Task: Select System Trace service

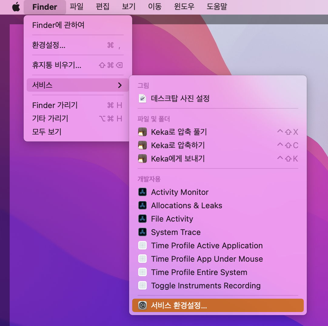Action: [218, 232]
